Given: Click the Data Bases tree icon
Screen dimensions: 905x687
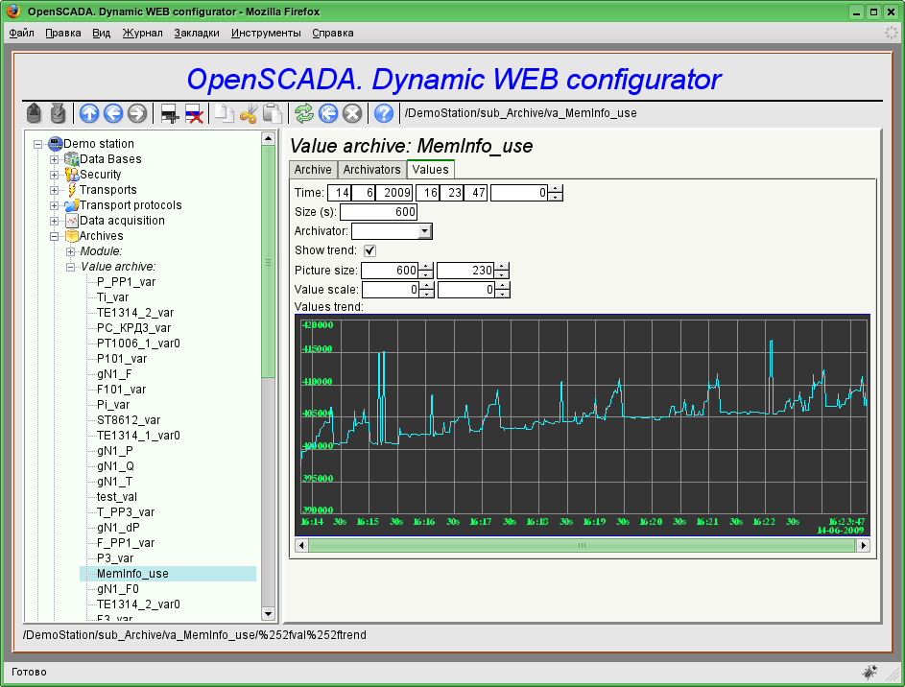Looking at the screenshot, I should (x=72, y=158).
